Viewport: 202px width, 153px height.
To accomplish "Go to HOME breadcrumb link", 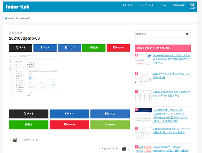I will 11,18.
